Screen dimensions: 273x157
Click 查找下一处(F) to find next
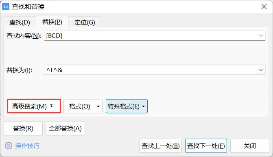coord(206,146)
